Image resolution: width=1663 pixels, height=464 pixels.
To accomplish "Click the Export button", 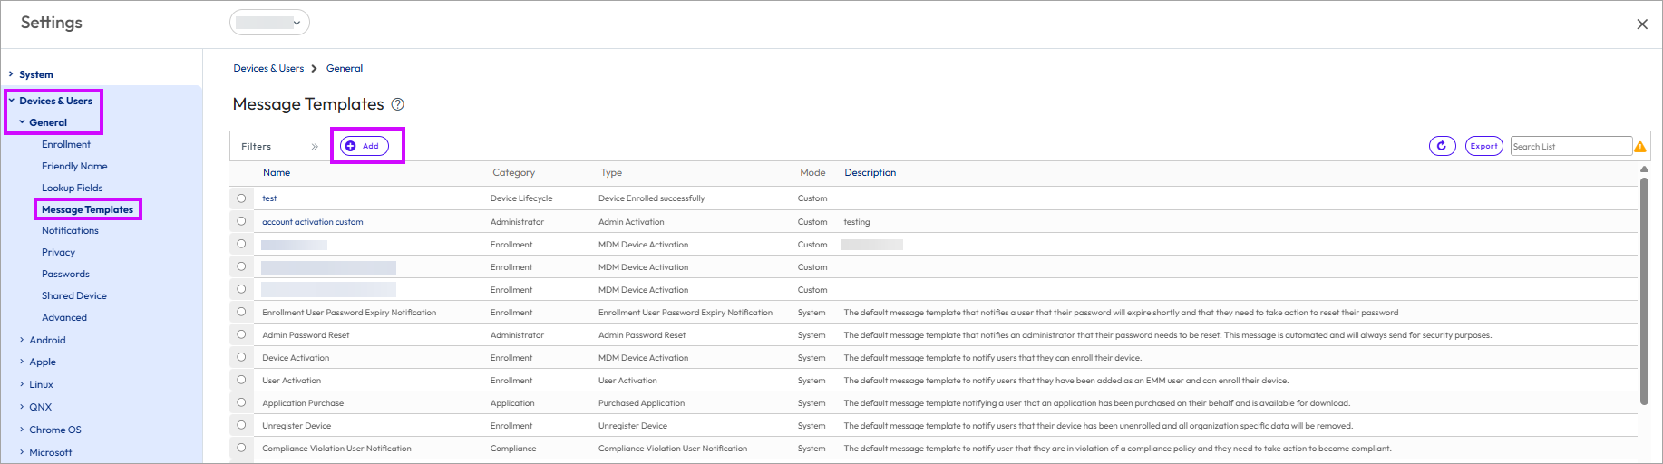I will click(1484, 146).
